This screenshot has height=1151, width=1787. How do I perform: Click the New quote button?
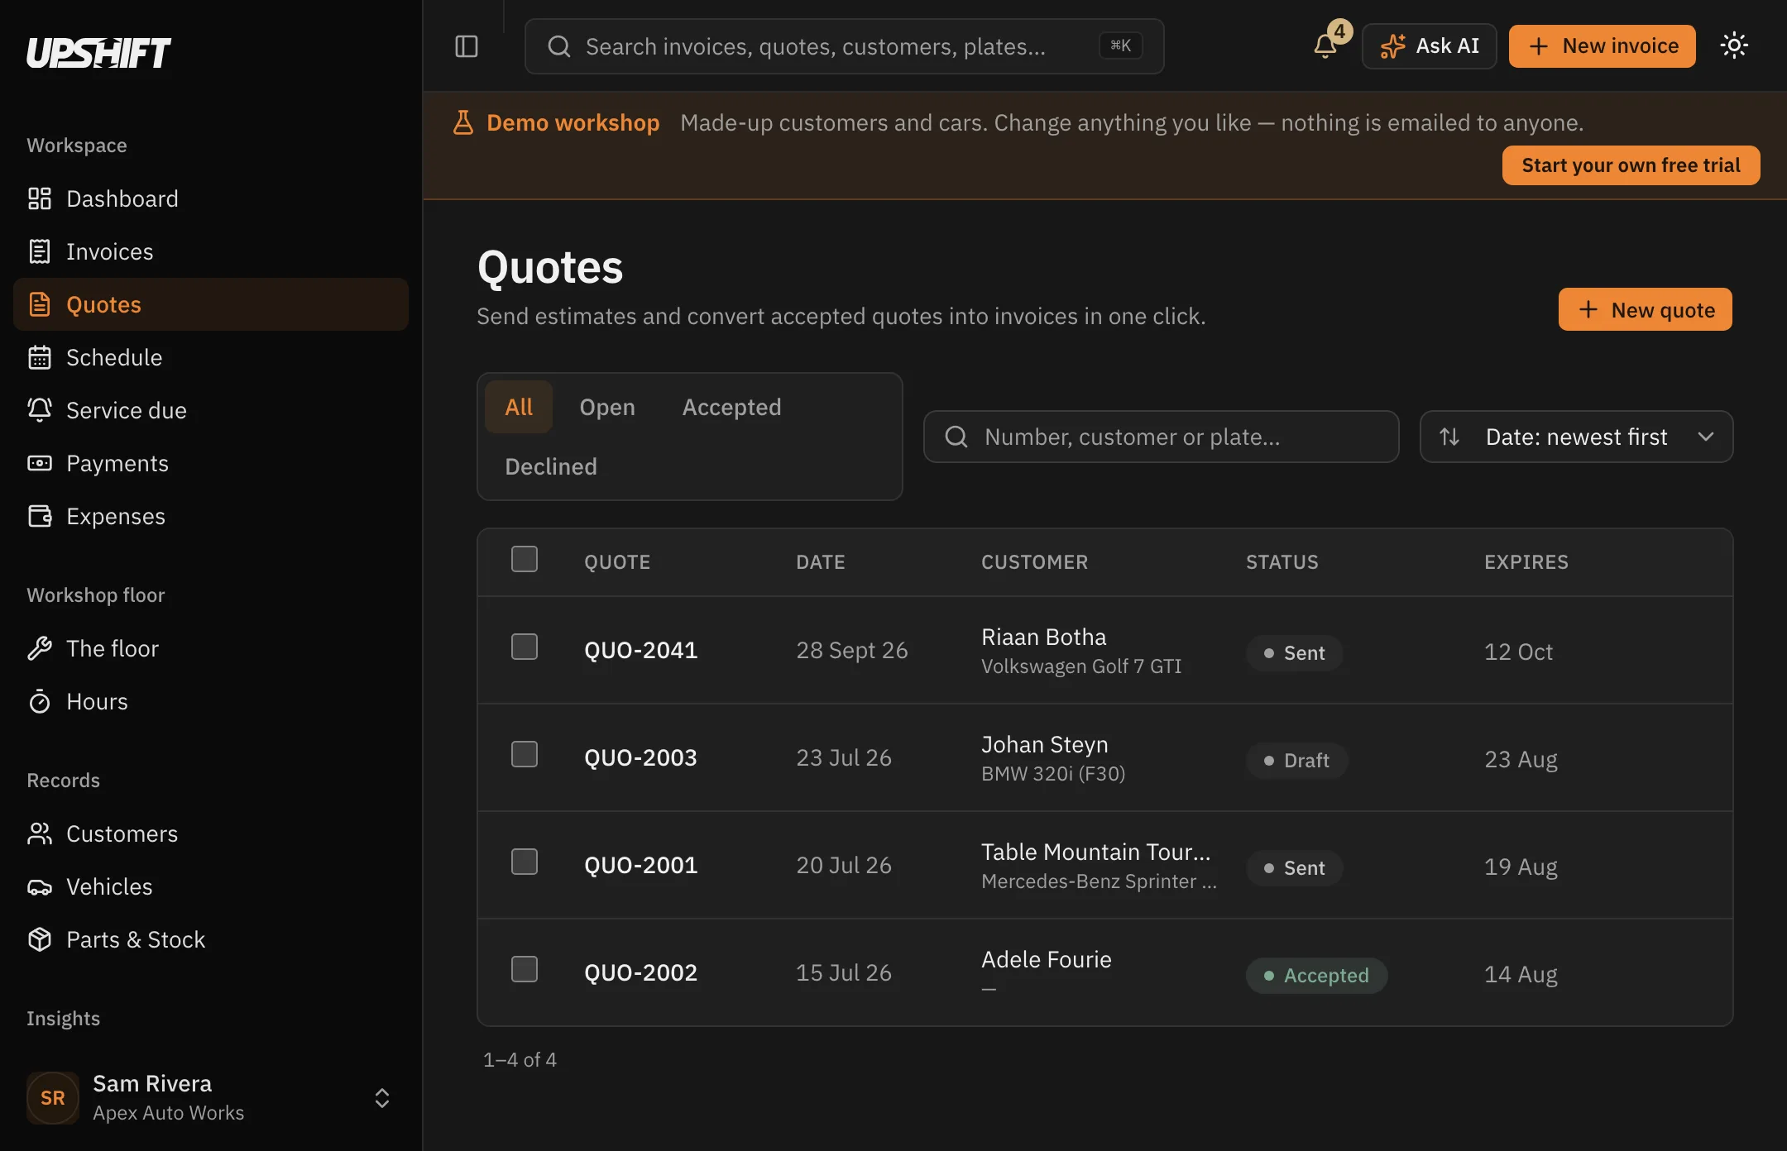click(1645, 309)
